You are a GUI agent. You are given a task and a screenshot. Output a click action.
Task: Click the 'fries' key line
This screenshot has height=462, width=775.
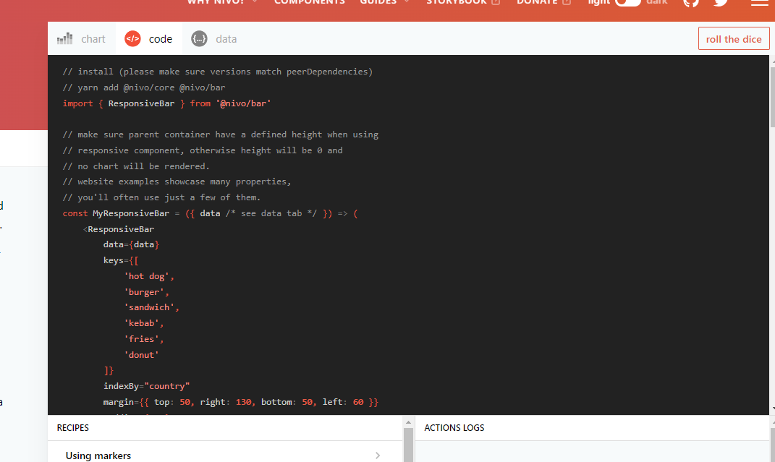click(x=143, y=339)
